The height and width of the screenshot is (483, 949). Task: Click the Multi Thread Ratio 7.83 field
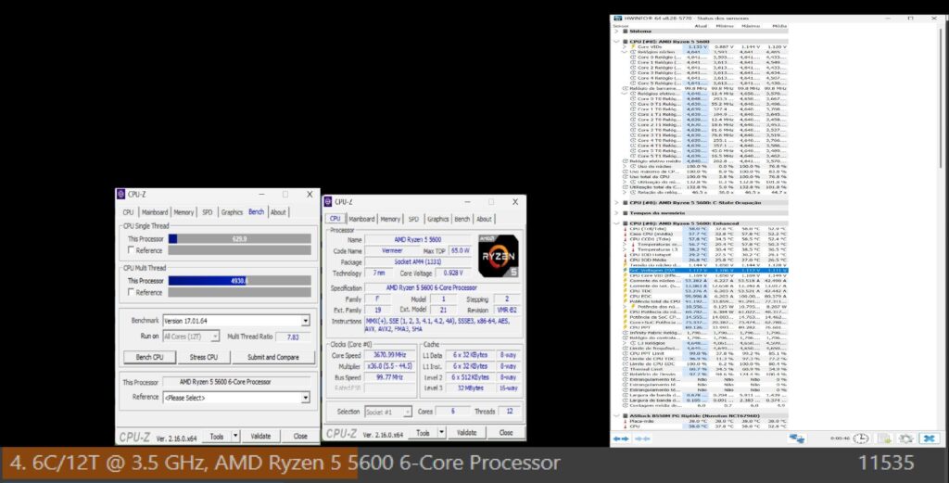(x=293, y=337)
